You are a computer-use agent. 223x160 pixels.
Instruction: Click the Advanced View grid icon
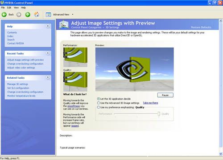click(48, 15)
